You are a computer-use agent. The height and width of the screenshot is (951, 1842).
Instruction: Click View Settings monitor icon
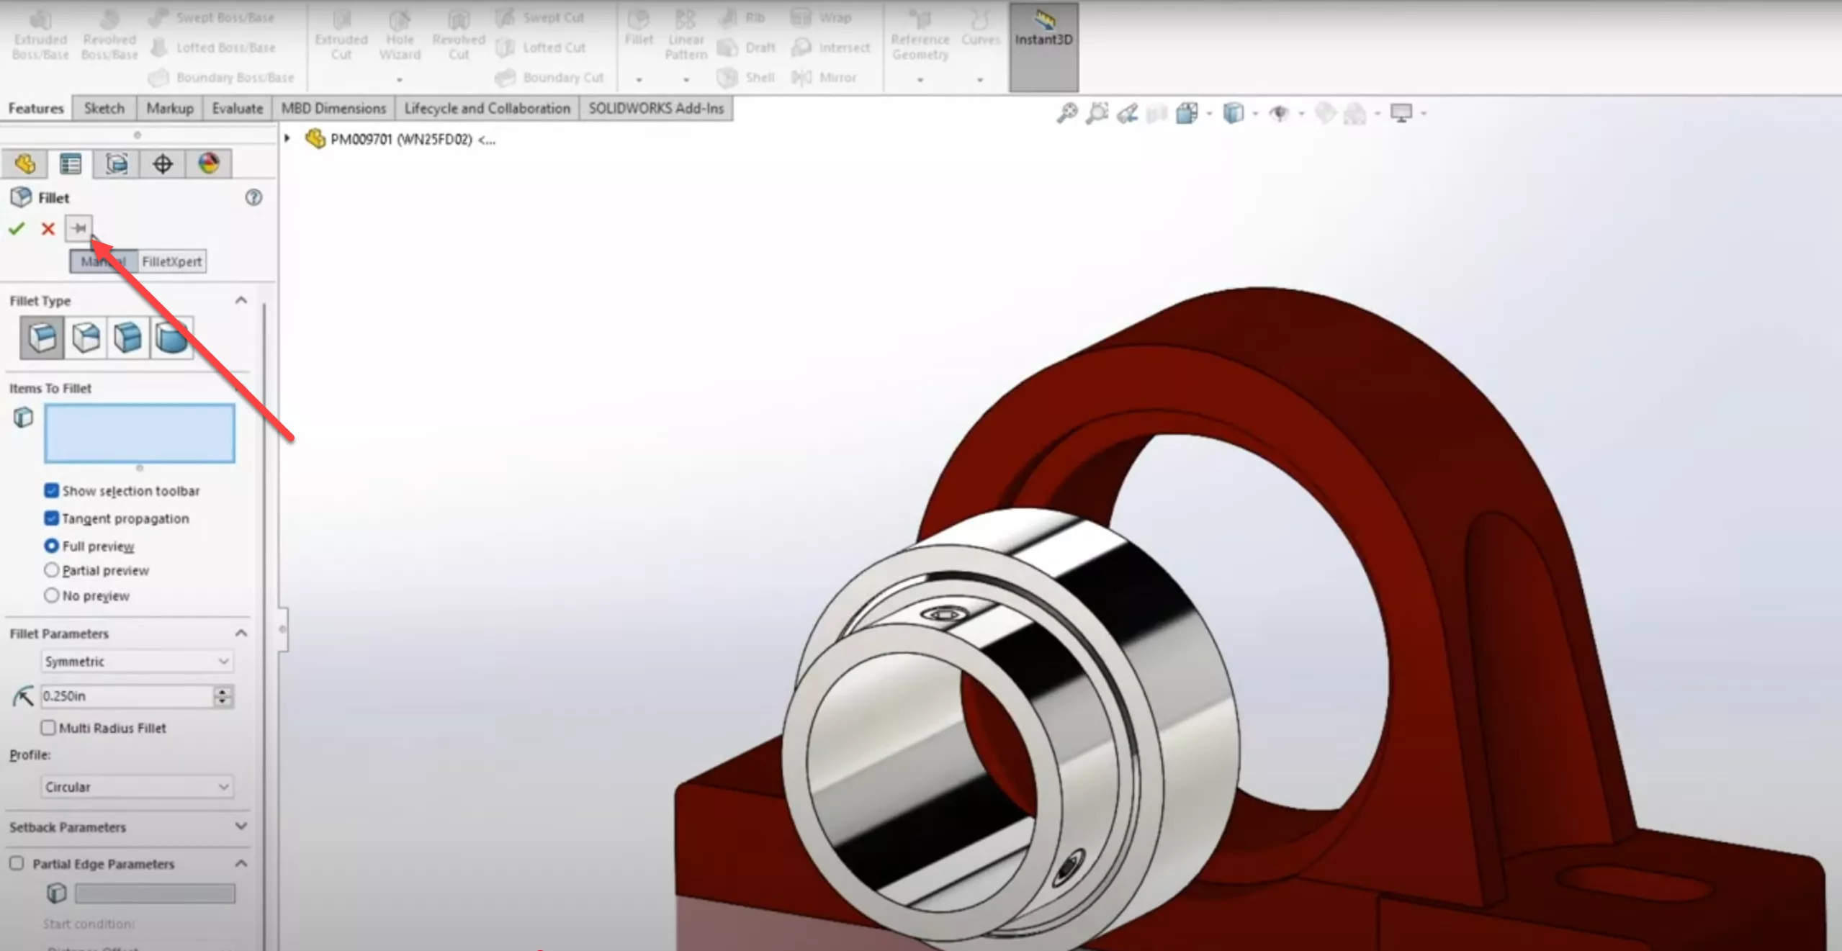click(1401, 113)
